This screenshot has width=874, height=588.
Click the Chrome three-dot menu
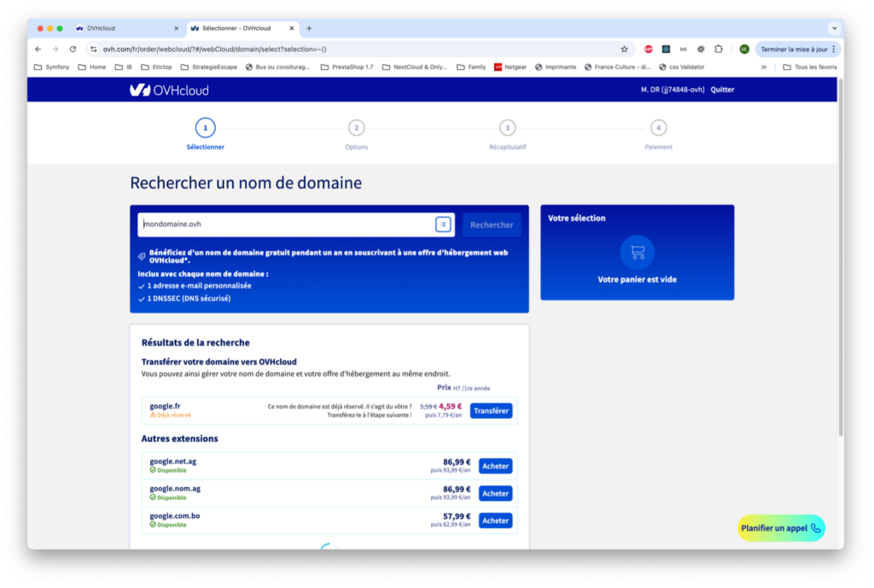pos(834,49)
